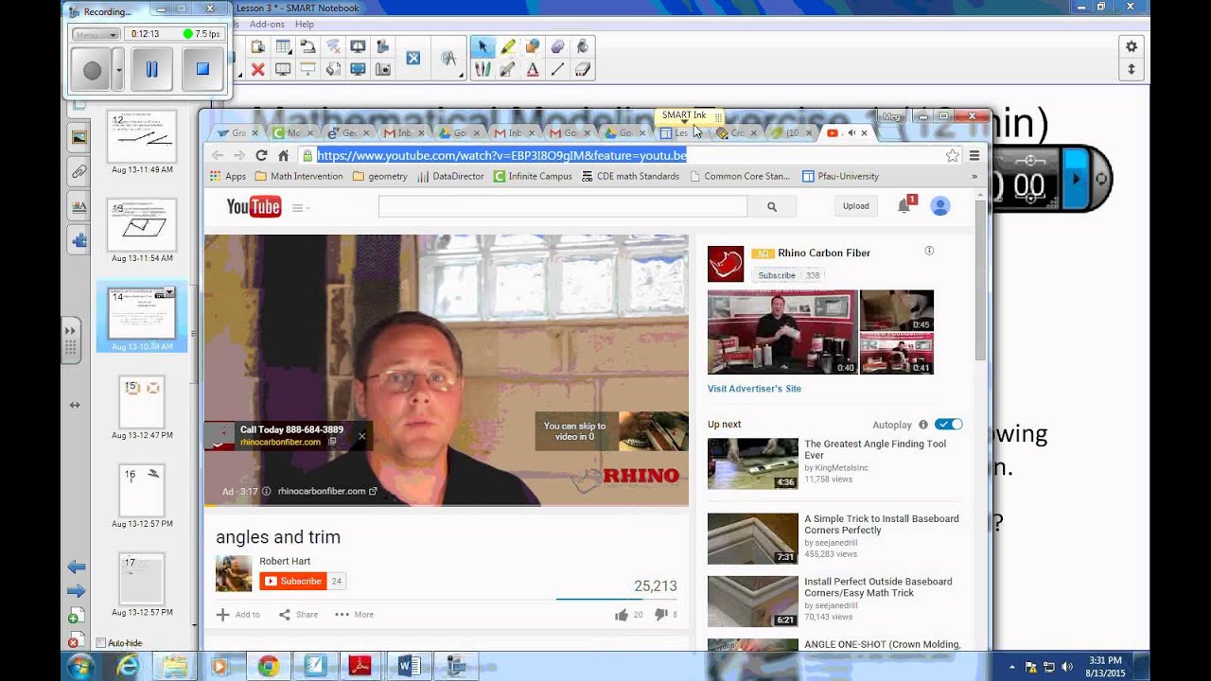Image resolution: width=1211 pixels, height=681 pixels.
Task: Open YouTube notifications bell
Action: tap(904, 206)
